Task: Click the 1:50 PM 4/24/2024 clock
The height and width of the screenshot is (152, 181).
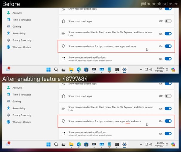Action: tap(160, 70)
